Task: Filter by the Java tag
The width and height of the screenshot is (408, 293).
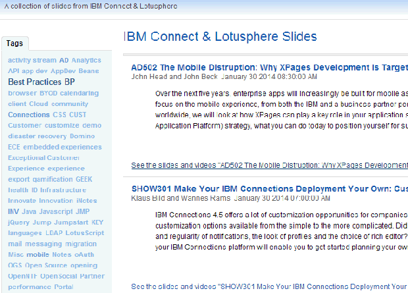Action: tap(29, 211)
